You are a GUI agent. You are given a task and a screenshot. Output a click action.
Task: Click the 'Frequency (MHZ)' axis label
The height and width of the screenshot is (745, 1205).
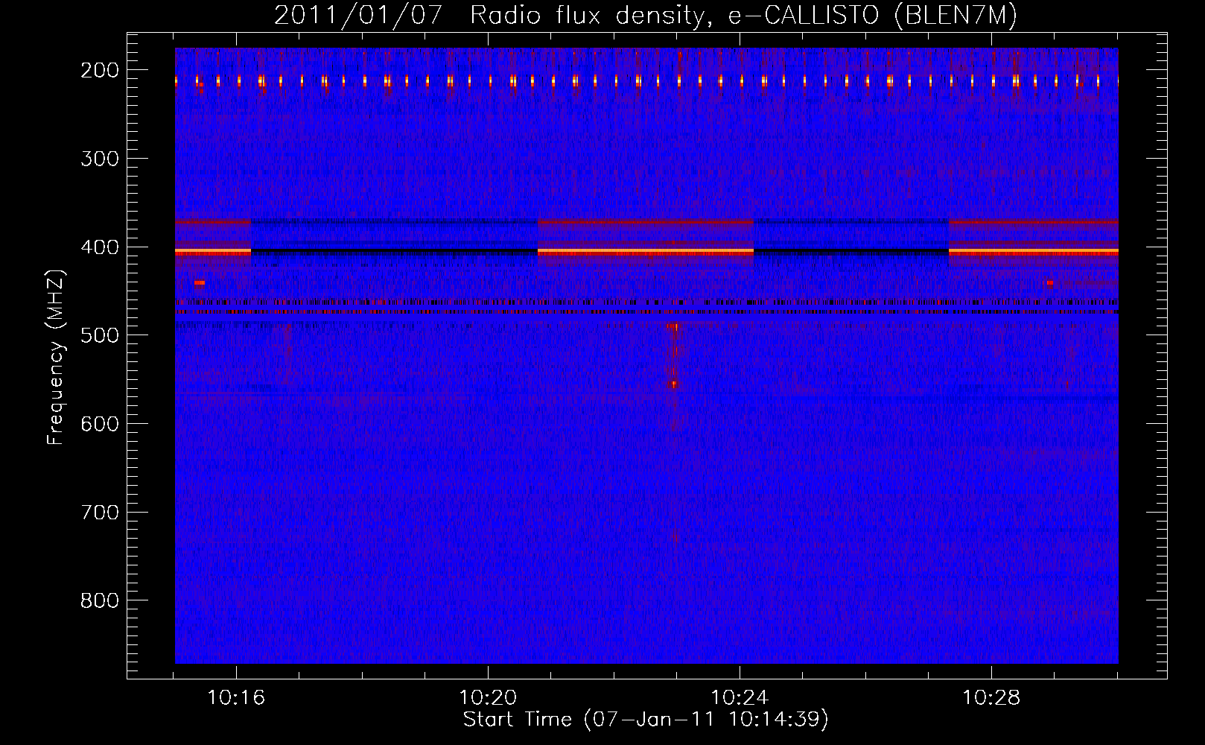(56, 358)
